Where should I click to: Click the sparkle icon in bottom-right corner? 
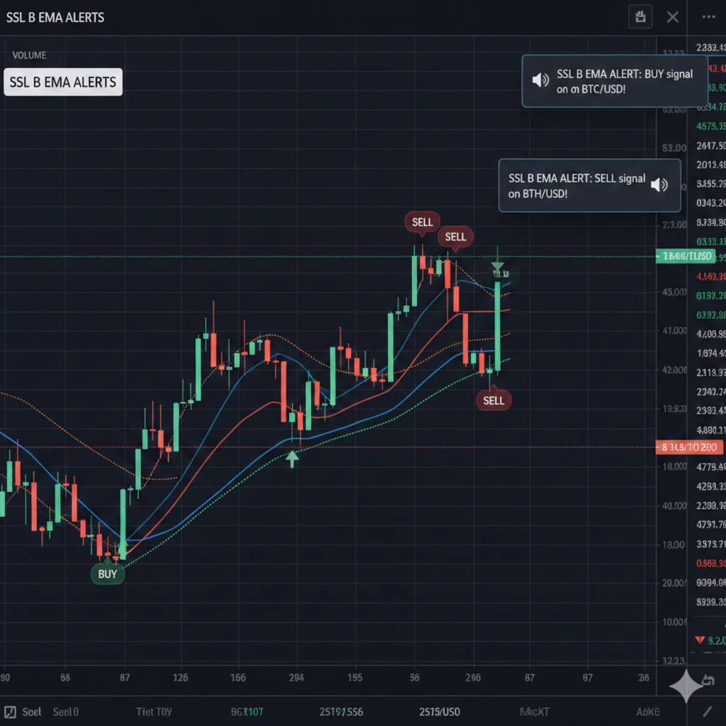coord(686,686)
